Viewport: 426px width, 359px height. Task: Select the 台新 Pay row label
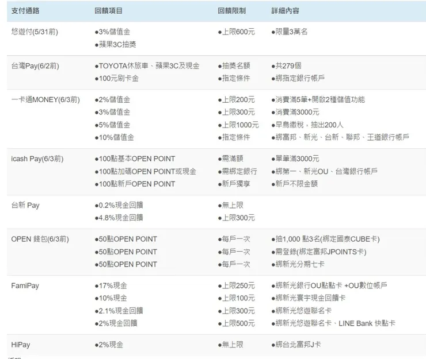pos(25,206)
